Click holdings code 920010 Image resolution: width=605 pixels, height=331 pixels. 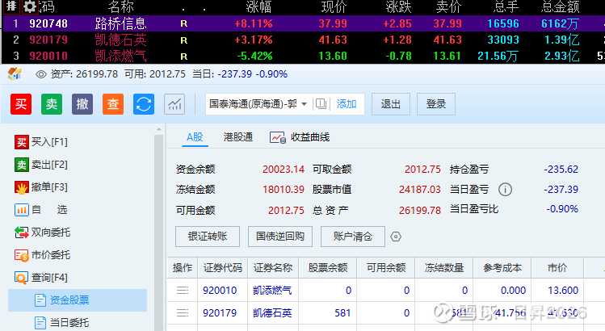click(x=220, y=291)
